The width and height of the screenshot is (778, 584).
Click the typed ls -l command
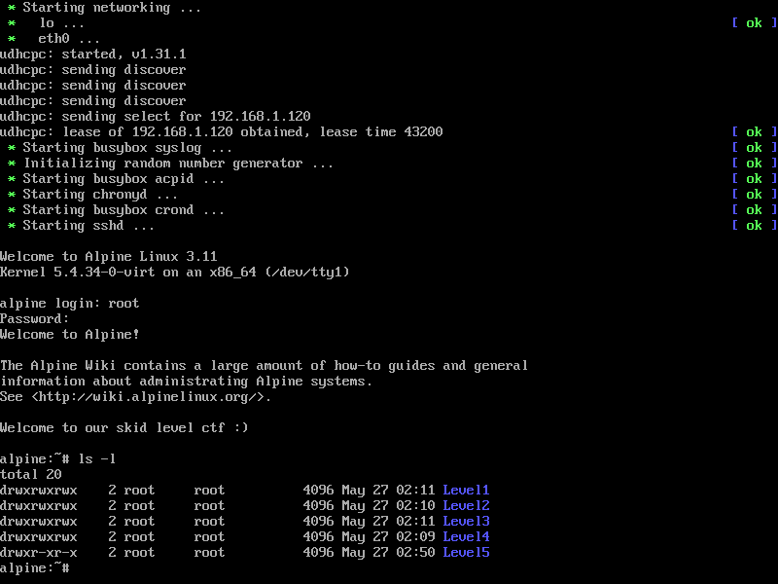pos(97,459)
